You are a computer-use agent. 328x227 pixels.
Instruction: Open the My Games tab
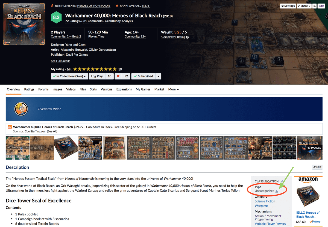click(x=143, y=89)
